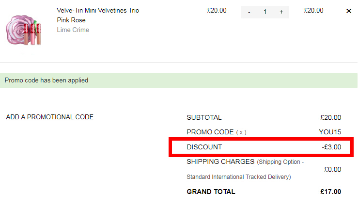Screen dimensions: 358x209
Task: Open Velve-Tin Mini Velvetines Trio product title
Action: 98,11
